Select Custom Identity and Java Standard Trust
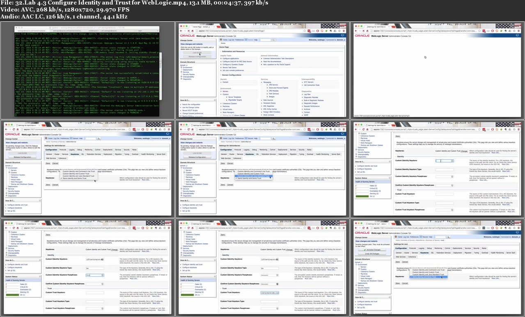This screenshot has height=317, width=525. (254, 176)
